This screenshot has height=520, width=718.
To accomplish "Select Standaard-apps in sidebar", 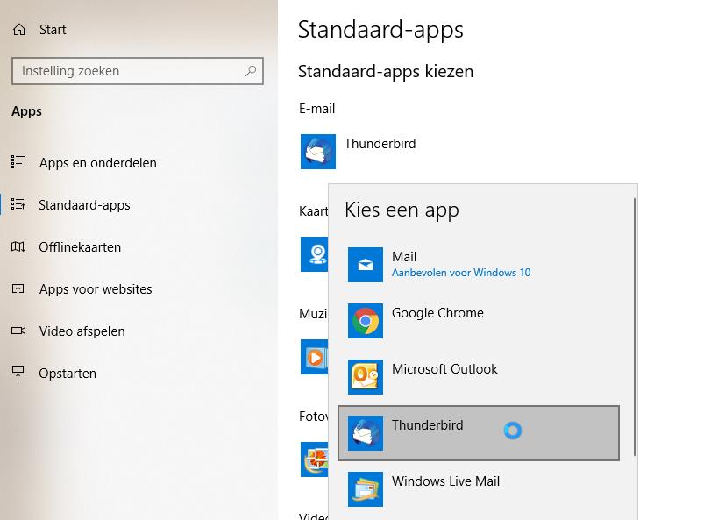I will pos(84,205).
